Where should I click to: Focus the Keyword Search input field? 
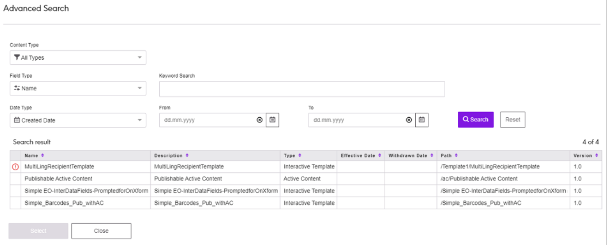point(302,89)
